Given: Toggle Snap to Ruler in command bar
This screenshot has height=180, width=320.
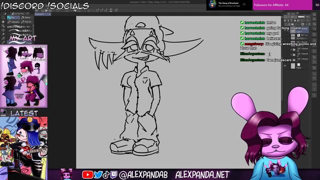Looking at the screenshot, I should click(x=97, y=10).
